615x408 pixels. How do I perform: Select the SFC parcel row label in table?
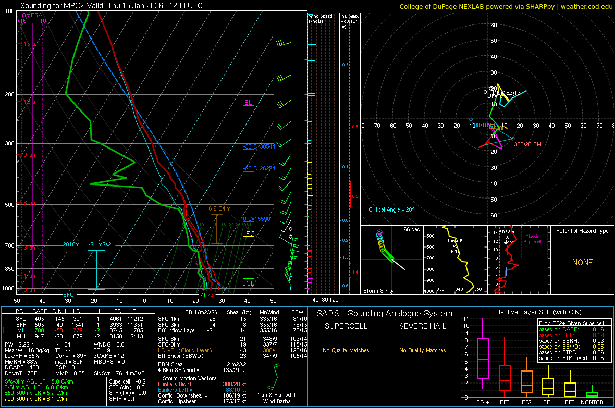[21, 319]
